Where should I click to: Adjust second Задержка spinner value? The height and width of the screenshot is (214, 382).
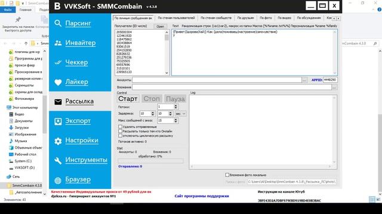click(171, 114)
